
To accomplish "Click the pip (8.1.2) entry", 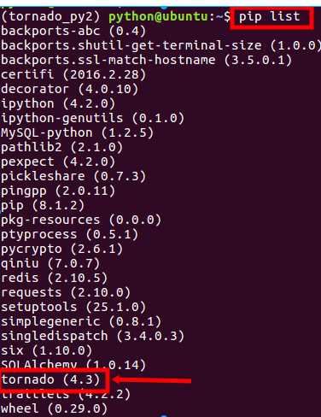I will 43,205.
